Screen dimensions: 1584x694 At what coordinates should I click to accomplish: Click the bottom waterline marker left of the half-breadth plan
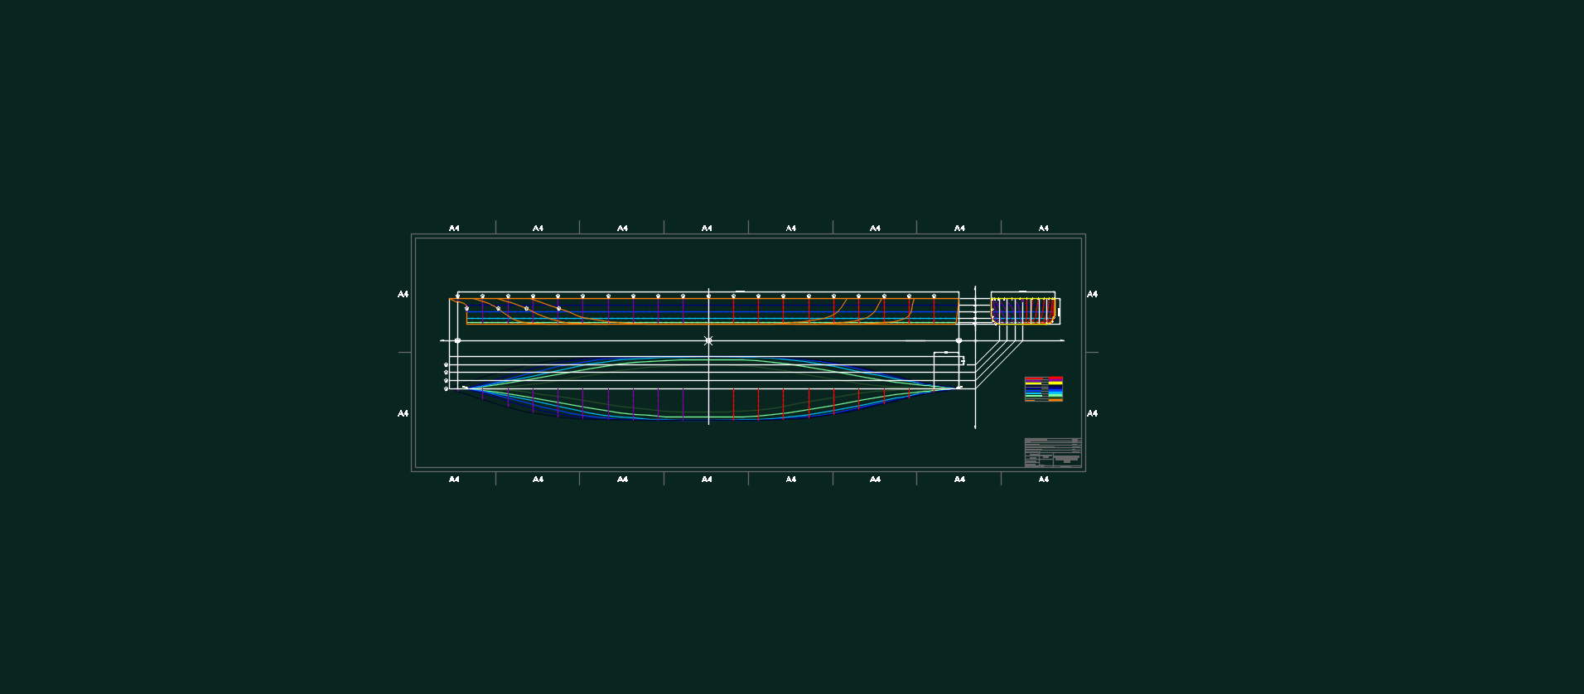pos(446,388)
